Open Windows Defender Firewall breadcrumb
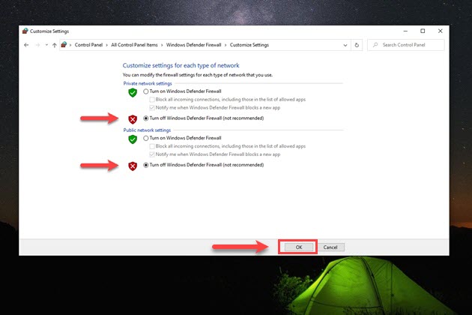The width and height of the screenshot is (472, 315). 193,45
